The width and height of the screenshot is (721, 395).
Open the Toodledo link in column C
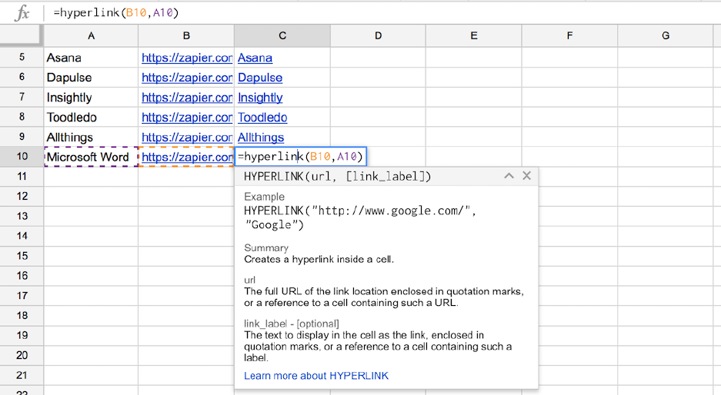[262, 118]
